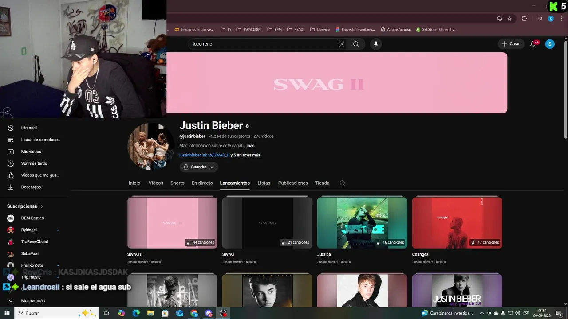Open Chrome media controls icon
This screenshot has width=568, height=319.
[540, 19]
